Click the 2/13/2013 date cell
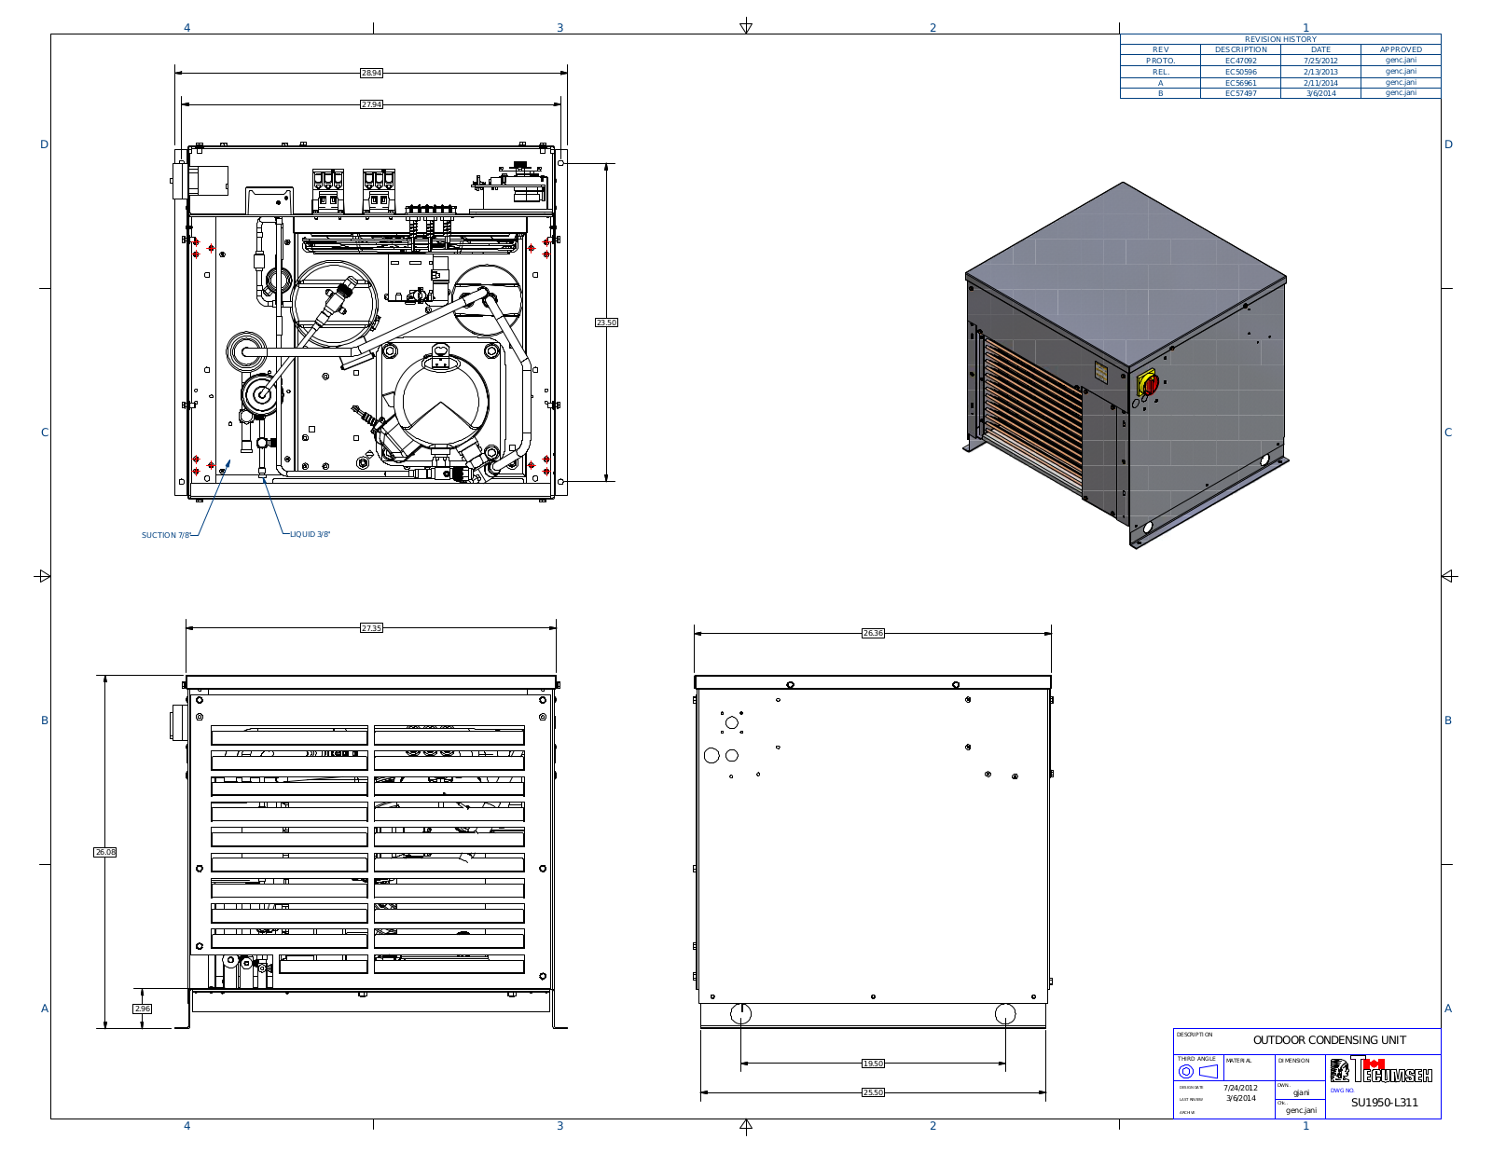 pyautogui.click(x=1320, y=72)
